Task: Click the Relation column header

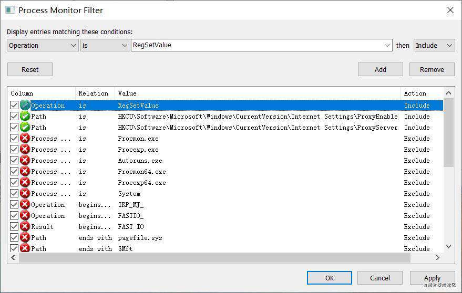Action: (x=95, y=93)
